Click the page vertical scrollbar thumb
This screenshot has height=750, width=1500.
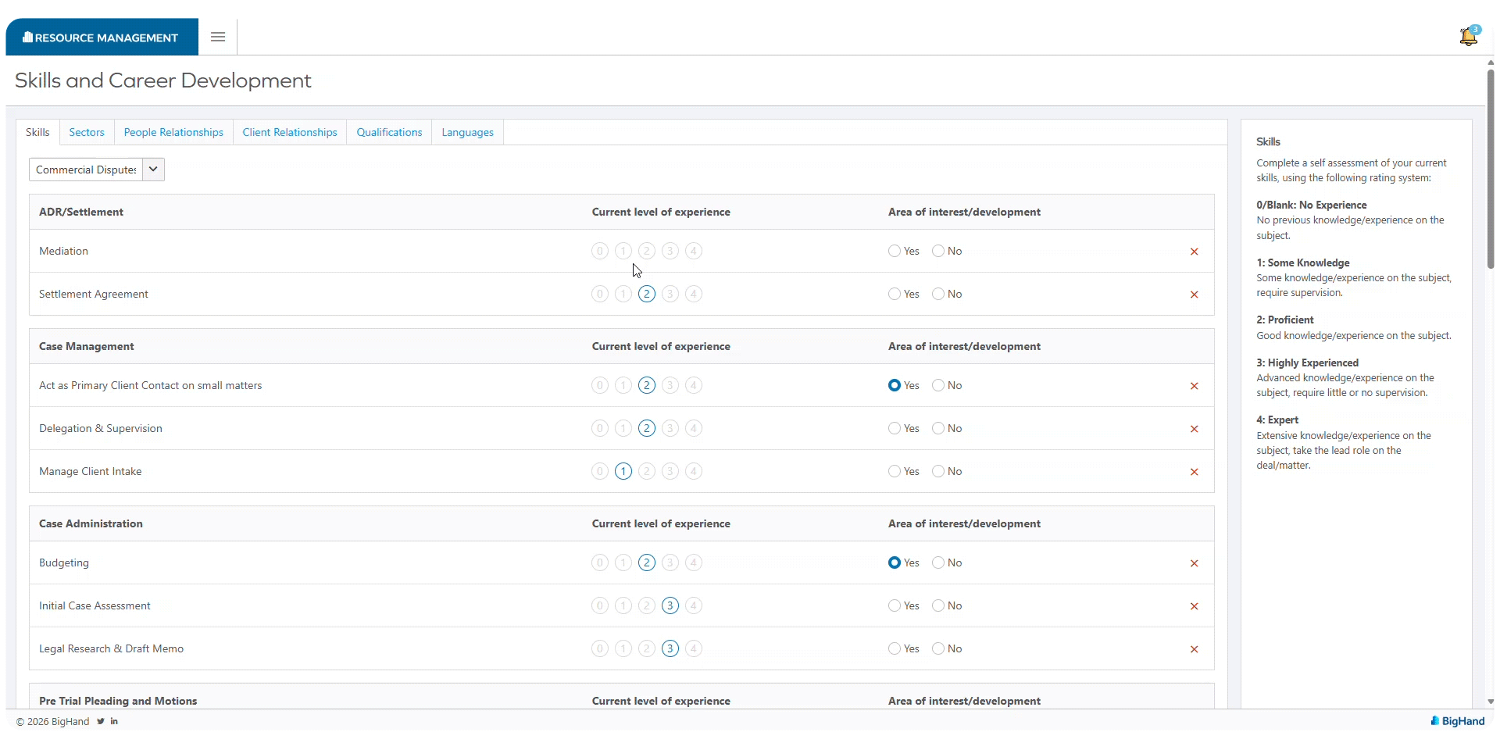tap(1491, 169)
